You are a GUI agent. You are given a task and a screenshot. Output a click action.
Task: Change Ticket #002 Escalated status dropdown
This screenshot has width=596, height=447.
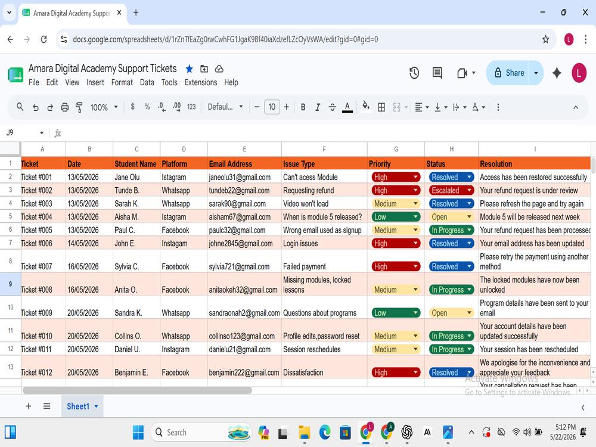pyautogui.click(x=451, y=191)
